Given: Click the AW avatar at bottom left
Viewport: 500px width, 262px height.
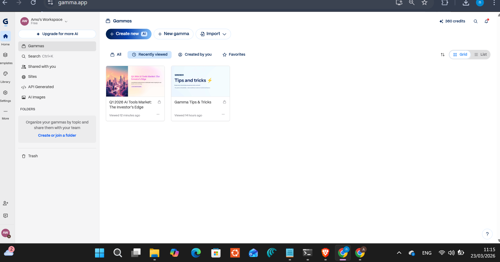Looking at the screenshot, I should (x=6, y=233).
